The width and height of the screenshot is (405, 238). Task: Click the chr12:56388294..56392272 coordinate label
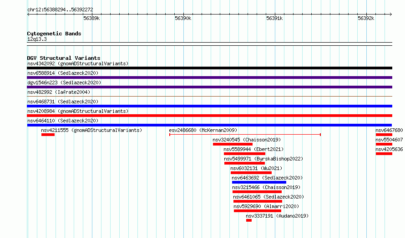pos(60,10)
